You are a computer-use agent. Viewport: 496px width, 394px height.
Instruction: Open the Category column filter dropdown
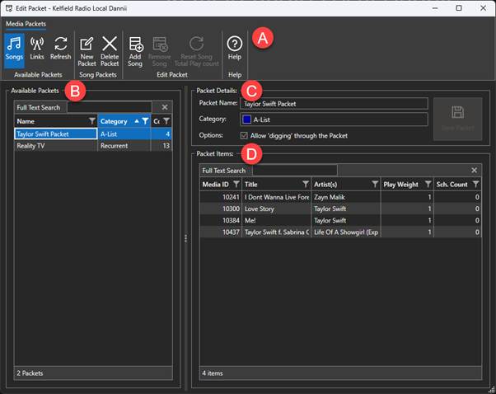pyautogui.click(x=145, y=121)
